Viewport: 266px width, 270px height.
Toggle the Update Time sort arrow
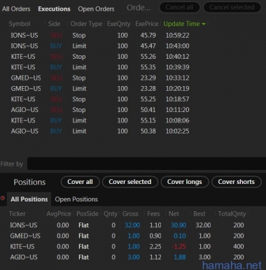pos(204,24)
